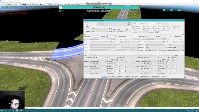The image size is (199, 112).
Task: Click the magnifier on third right vegetation row
Action: point(159,71)
